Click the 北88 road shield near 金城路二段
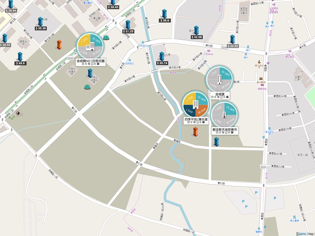 [70, 58]
